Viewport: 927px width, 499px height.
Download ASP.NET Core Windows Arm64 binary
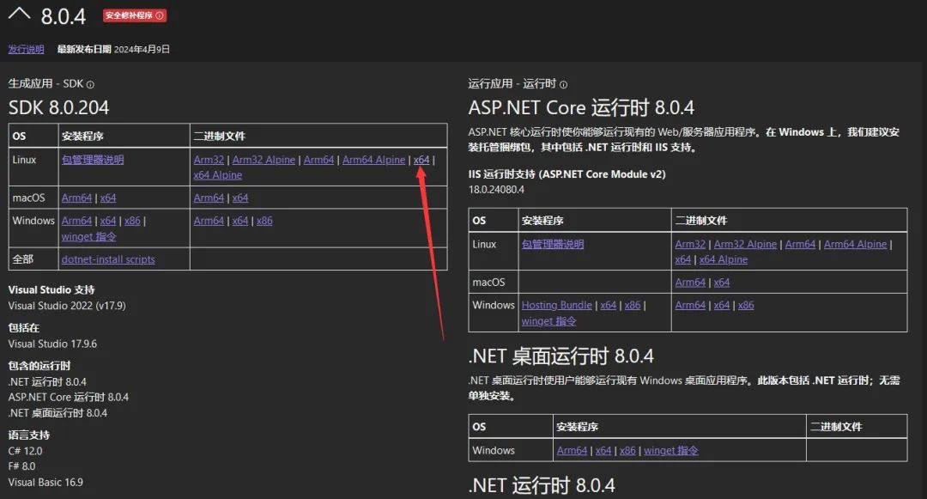click(x=690, y=305)
